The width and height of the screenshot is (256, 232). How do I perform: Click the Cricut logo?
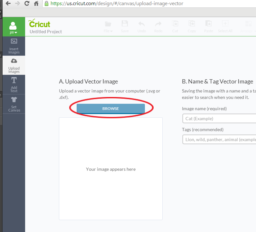(39, 24)
